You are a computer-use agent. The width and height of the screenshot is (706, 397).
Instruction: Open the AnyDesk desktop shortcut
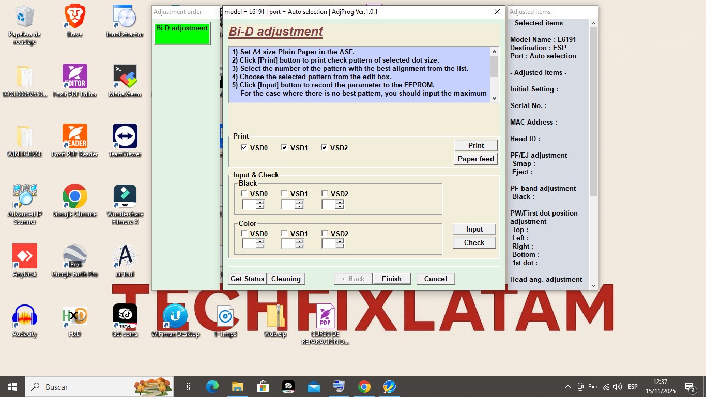(24, 256)
